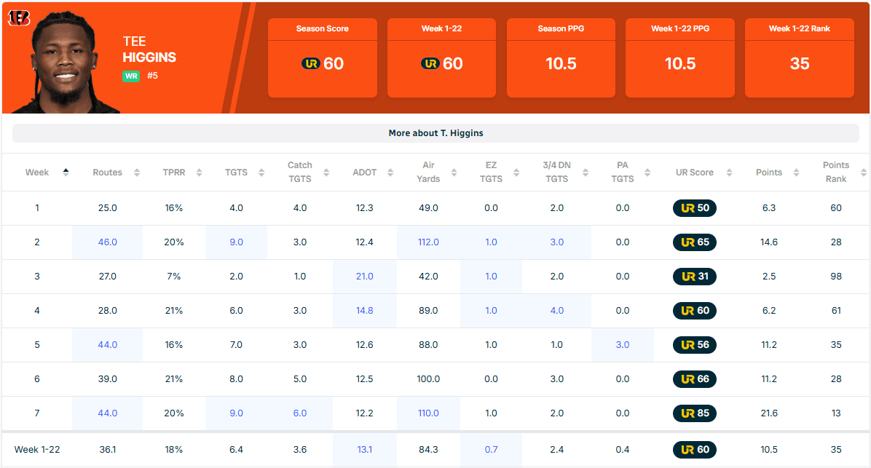Click the Bengals team logo

tap(19, 18)
